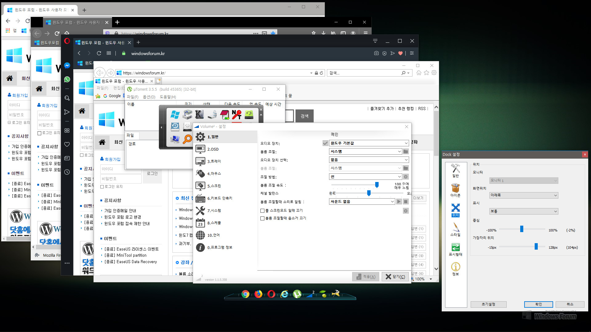Select 3.트레이 in Volume2 settings list
Screen dimensions: 591x332
click(225, 161)
